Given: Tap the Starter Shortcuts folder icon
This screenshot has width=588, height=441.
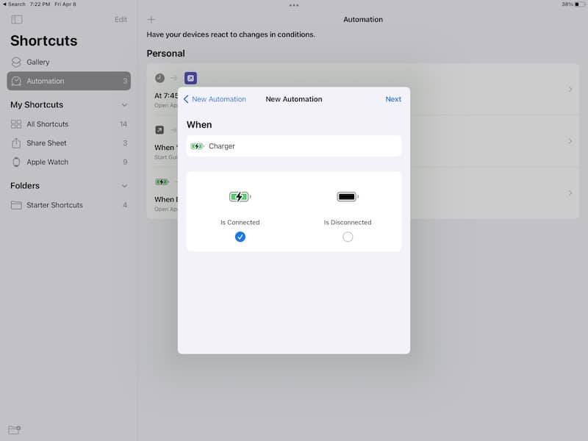Looking at the screenshot, I should tap(16, 205).
